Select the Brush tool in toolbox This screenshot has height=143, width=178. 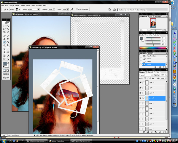point(8,36)
